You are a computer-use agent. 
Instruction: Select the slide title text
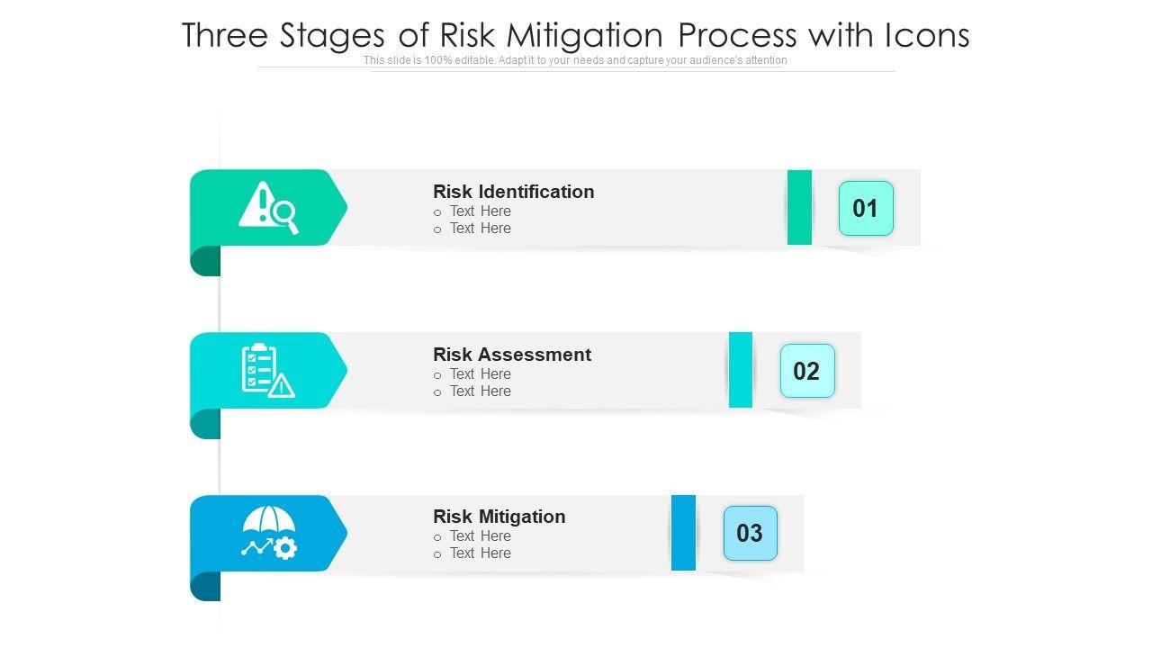tap(576, 35)
